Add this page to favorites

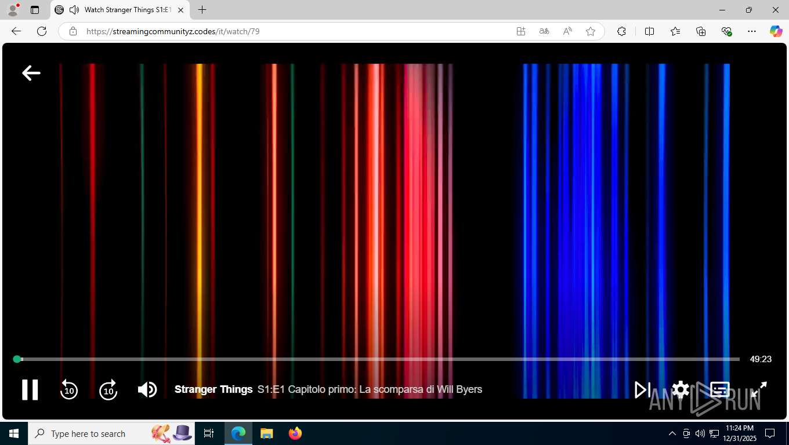coord(591,31)
